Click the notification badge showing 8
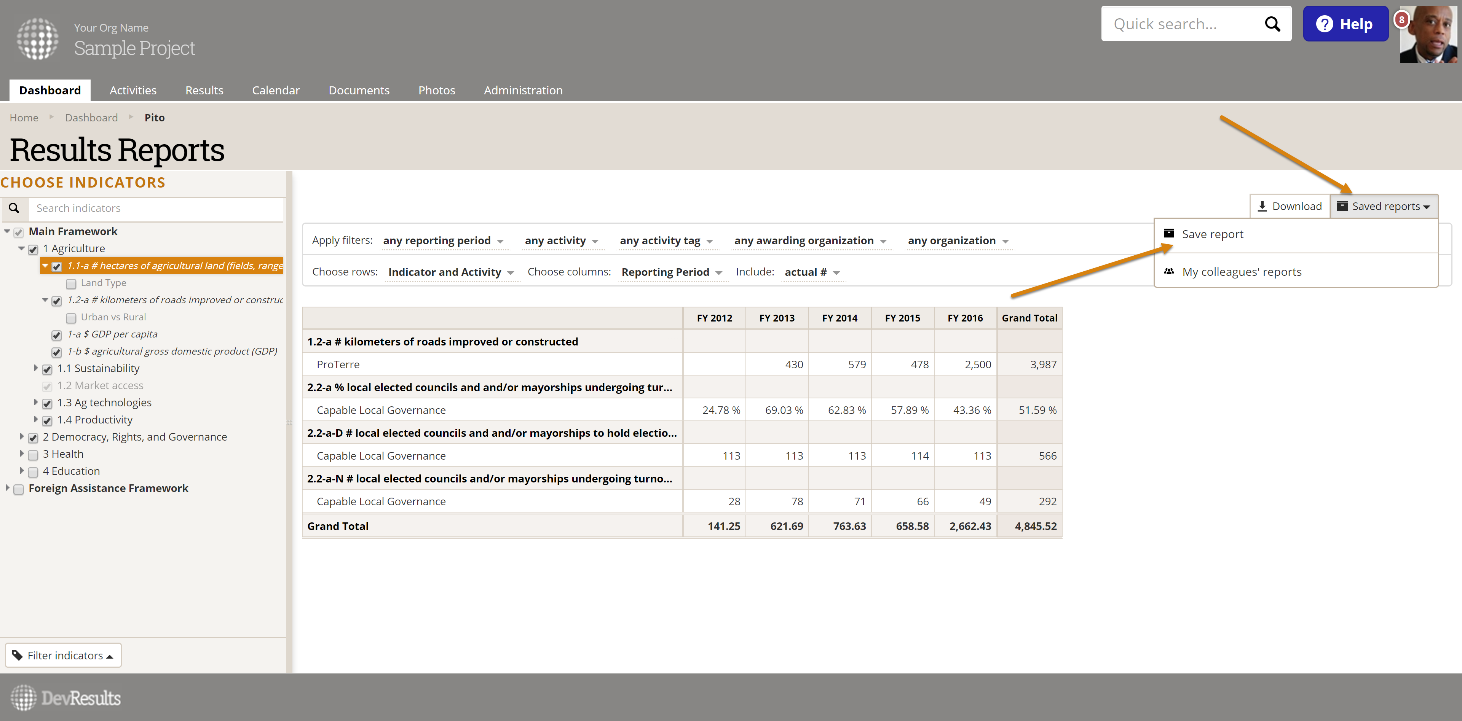 [1401, 19]
